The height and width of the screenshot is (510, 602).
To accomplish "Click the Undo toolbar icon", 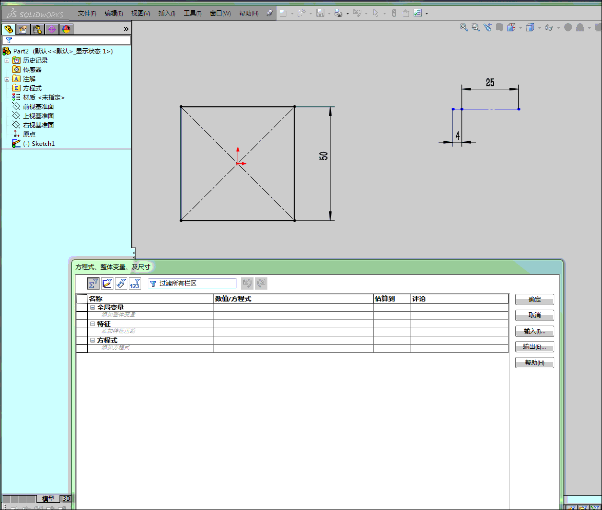I will tap(357, 13).
